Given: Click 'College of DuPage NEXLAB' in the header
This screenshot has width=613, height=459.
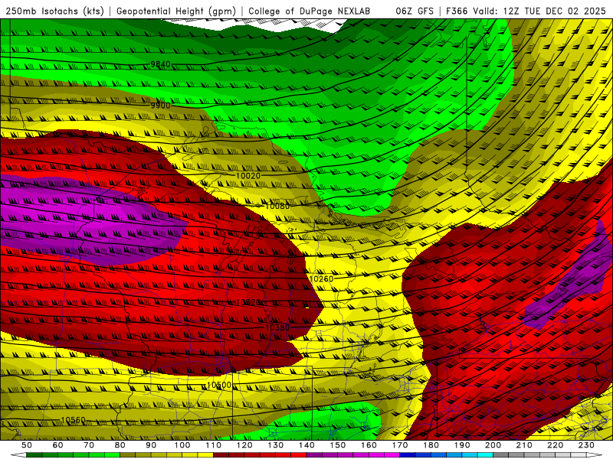Looking at the screenshot, I should [309, 11].
